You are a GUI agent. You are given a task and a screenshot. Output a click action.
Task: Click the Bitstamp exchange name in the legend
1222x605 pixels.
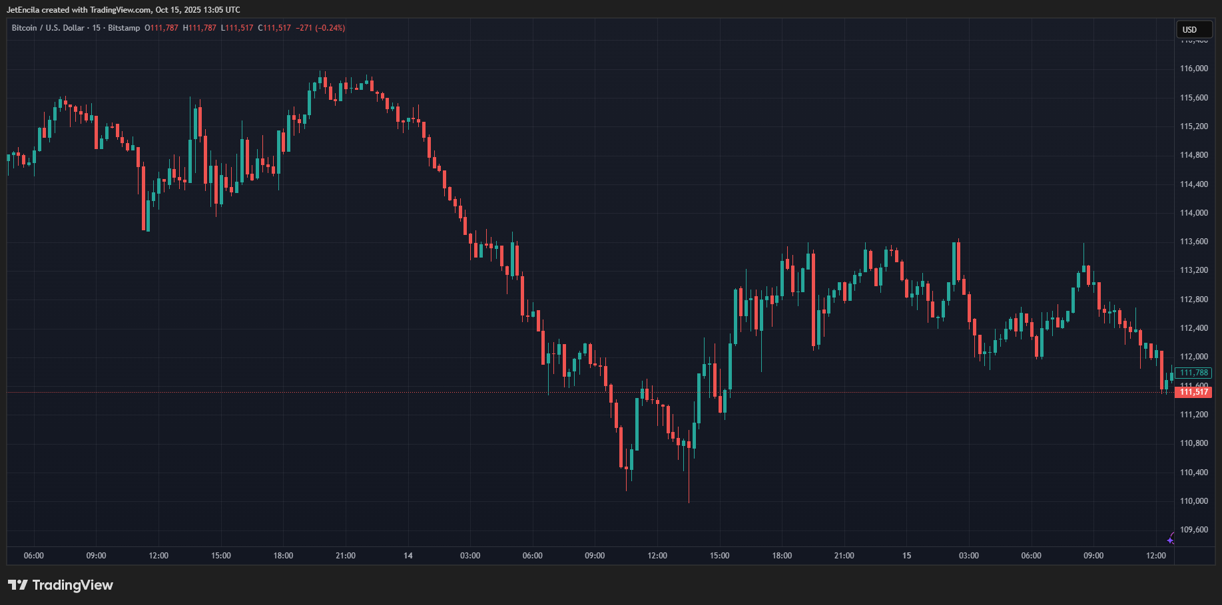click(x=124, y=28)
